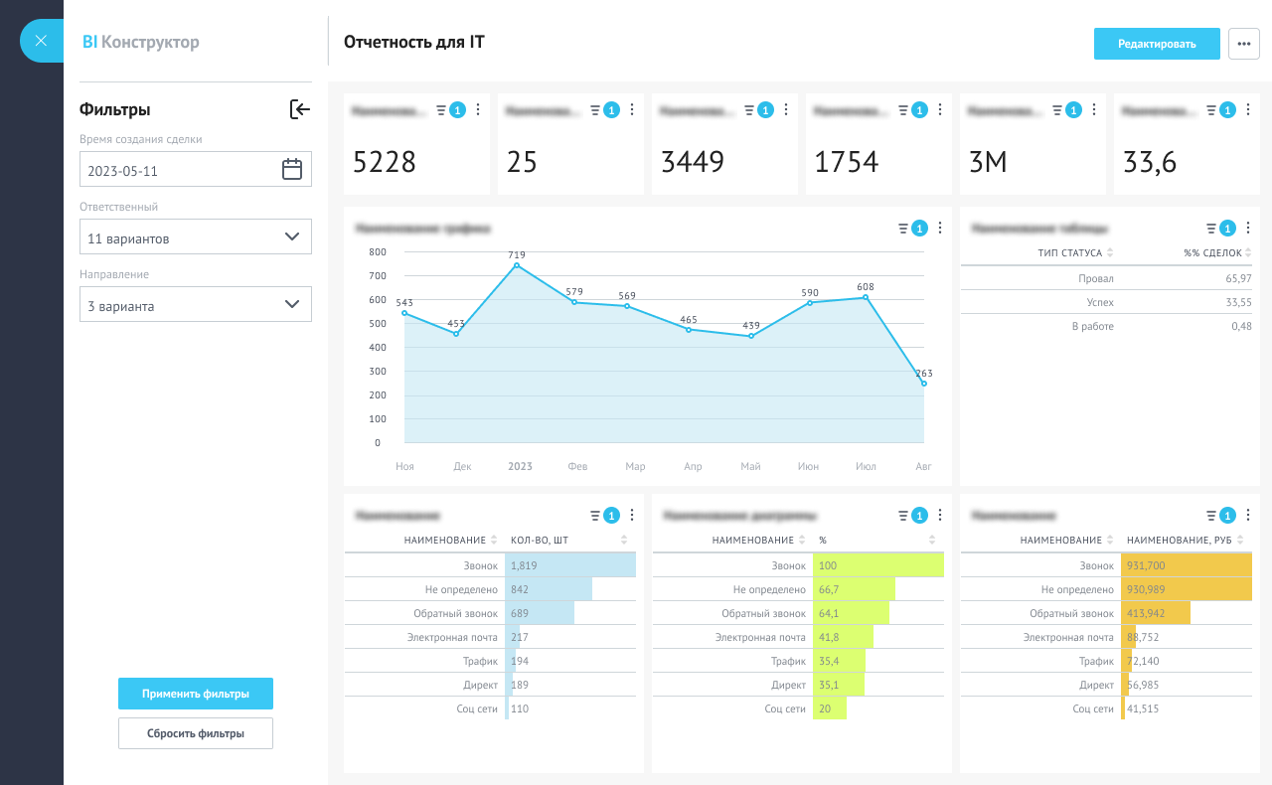Open calendar icon in date field
1272x785 pixels.
292,169
